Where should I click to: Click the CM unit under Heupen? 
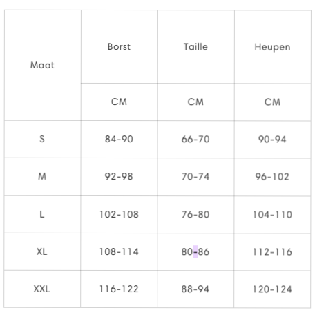pos(272,102)
